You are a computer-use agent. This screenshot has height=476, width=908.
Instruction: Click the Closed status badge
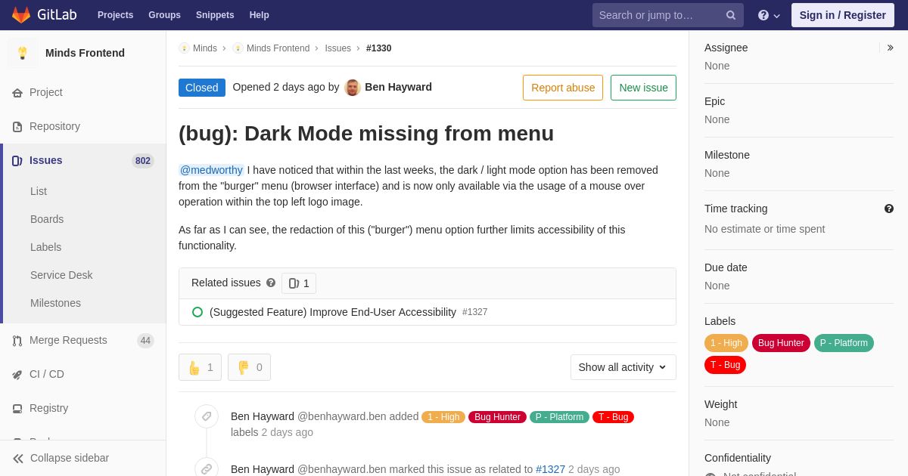pos(202,88)
